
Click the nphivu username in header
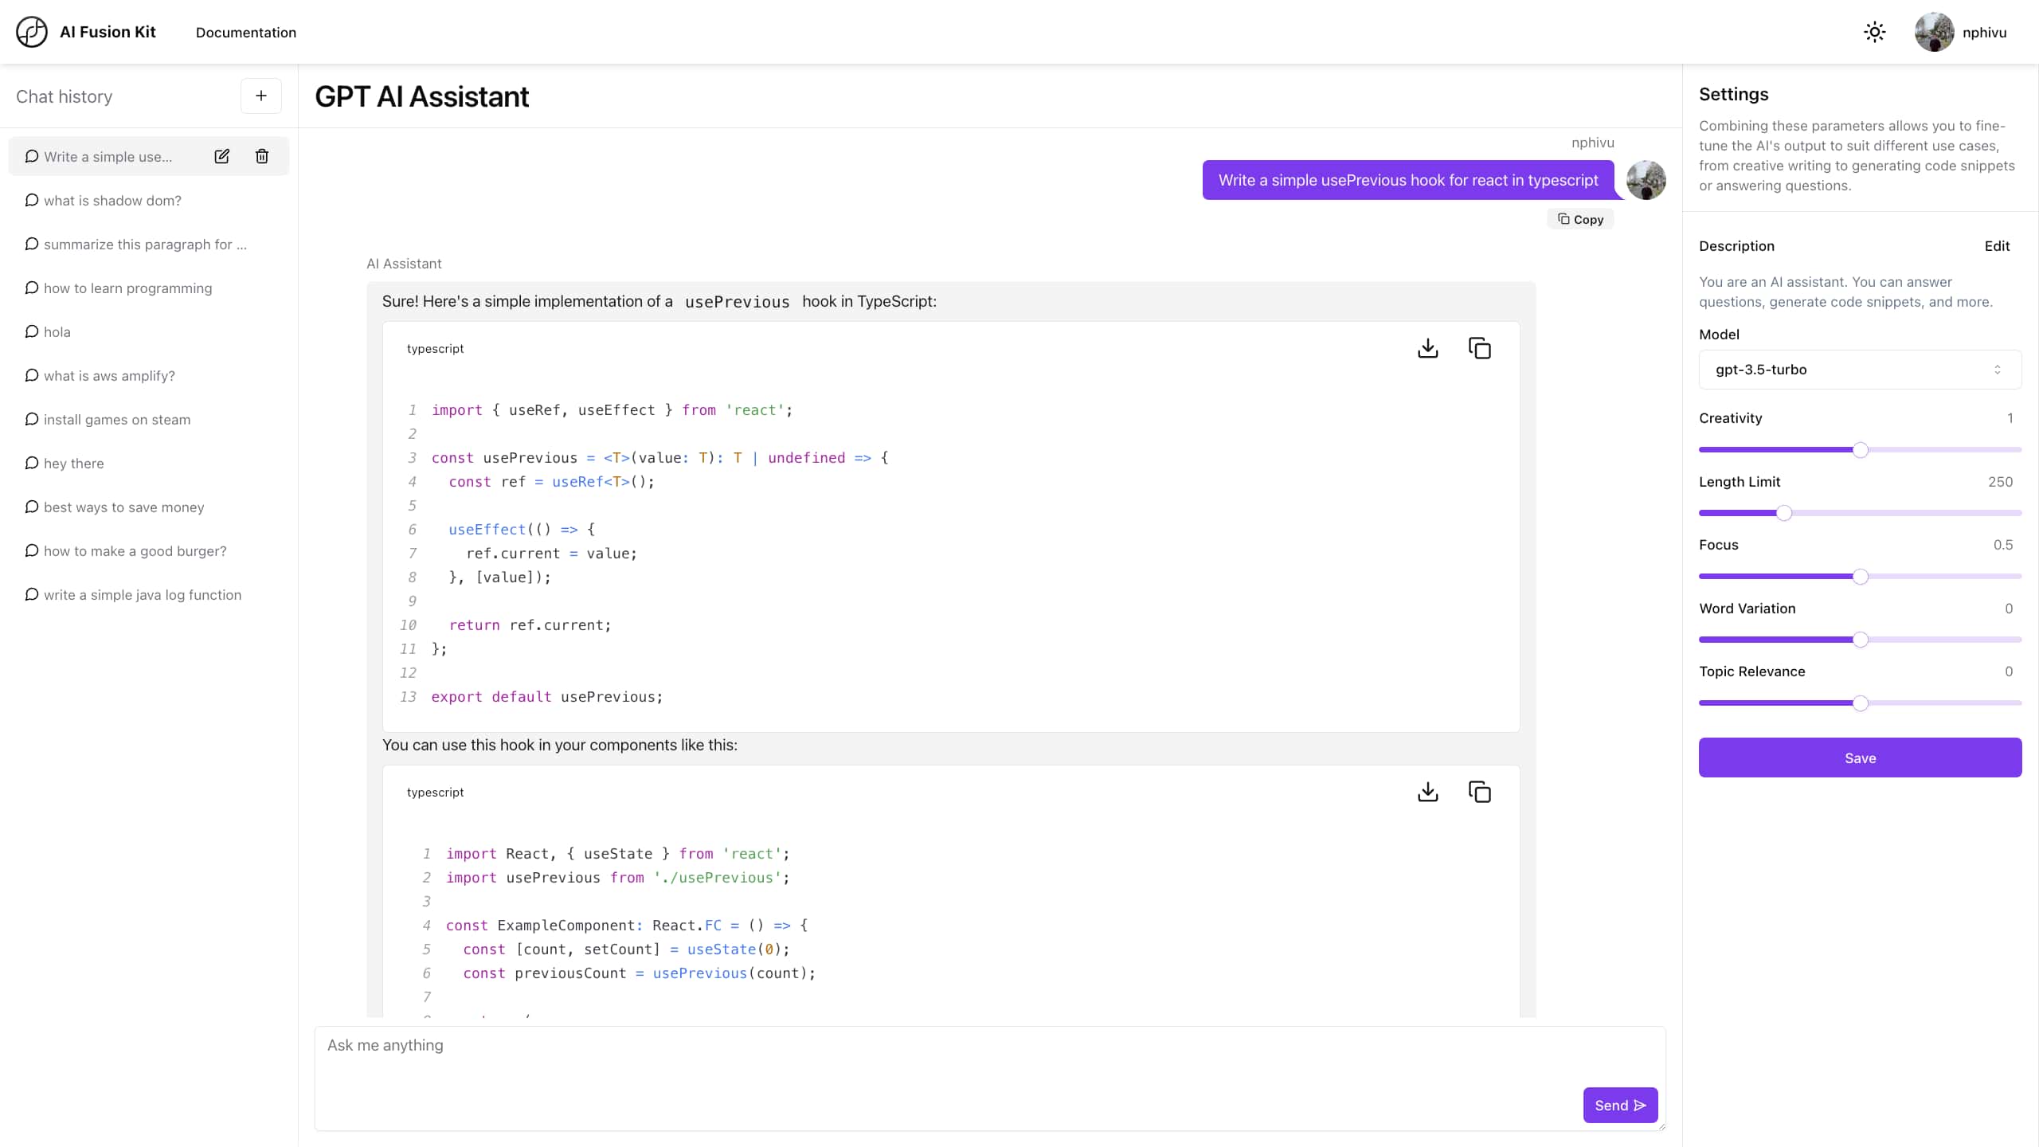pos(1984,33)
